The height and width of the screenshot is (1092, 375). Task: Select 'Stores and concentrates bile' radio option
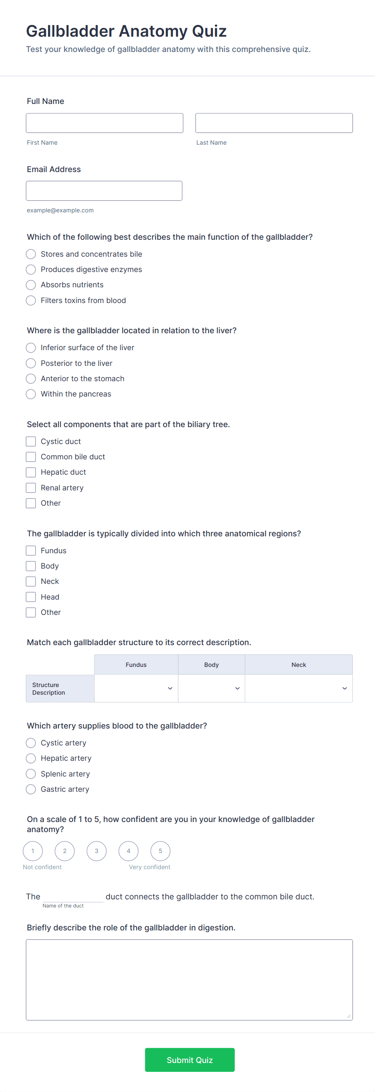[31, 254]
